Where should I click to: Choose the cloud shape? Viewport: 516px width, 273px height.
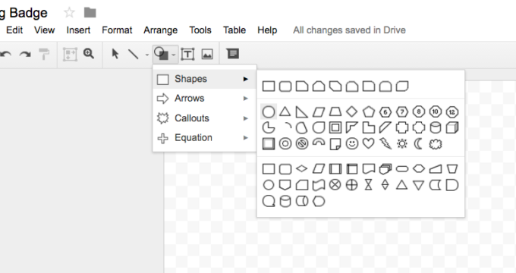pyautogui.click(x=436, y=144)
